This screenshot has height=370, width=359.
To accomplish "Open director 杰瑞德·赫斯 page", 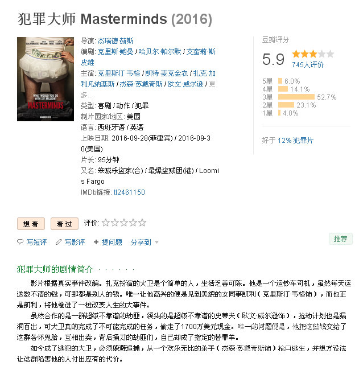I will coord(115,41).
